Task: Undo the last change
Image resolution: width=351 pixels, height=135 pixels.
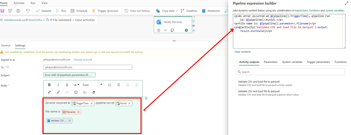Action: point(28,11)
